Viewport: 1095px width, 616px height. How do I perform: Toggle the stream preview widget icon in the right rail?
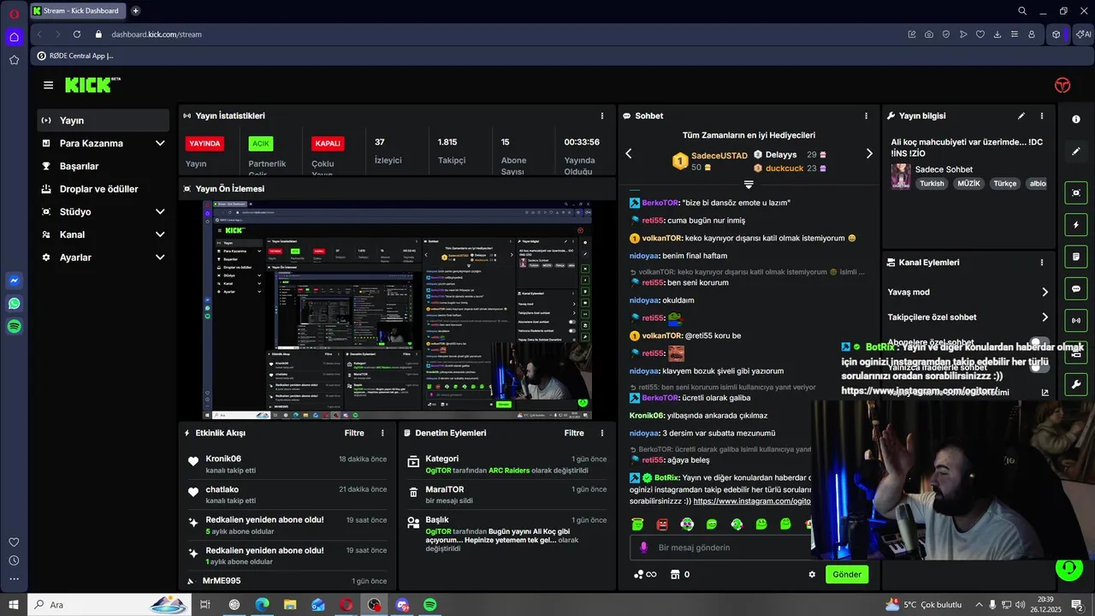pyautogui.click(x=1076, y=192)
